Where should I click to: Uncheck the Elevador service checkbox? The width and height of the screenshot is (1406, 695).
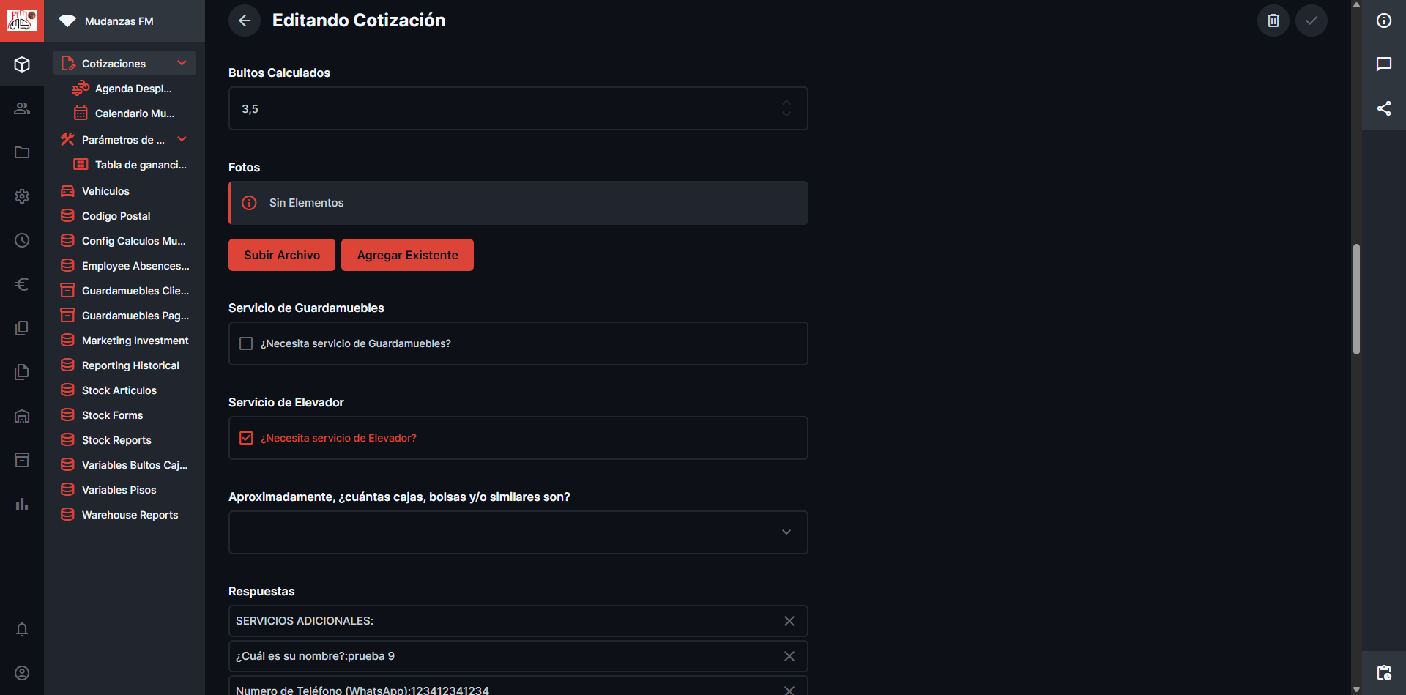point(246,438)
